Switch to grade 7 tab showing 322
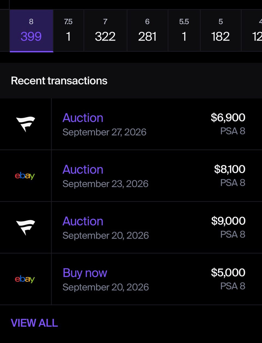Image resolution: width=262 pixels, height=343 pixels. (x=105, y=31)
